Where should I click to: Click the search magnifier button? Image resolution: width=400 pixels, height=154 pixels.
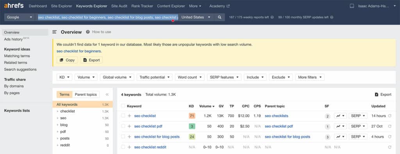tap(220, 17)
